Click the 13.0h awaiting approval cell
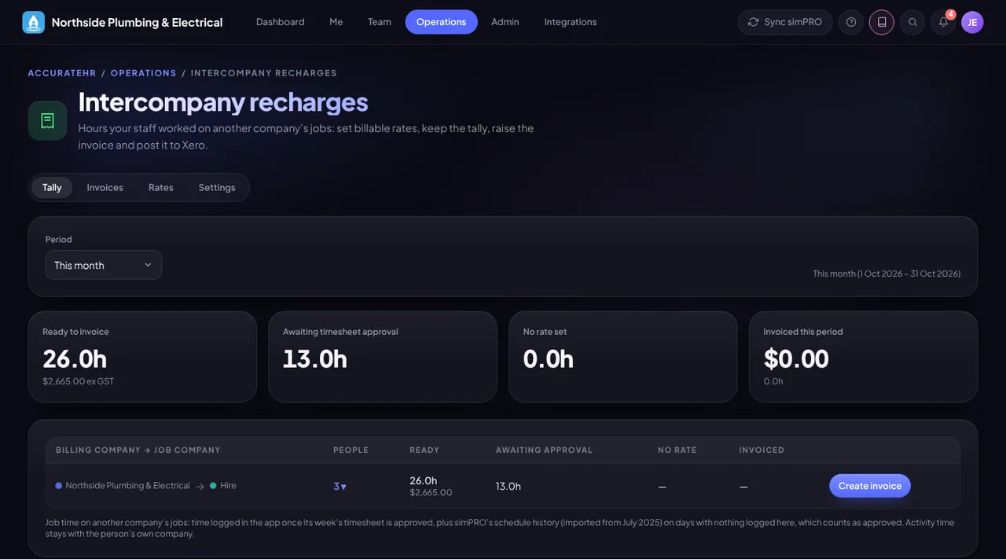Viewport: 1006px width, 559px height. click(509, 487)
